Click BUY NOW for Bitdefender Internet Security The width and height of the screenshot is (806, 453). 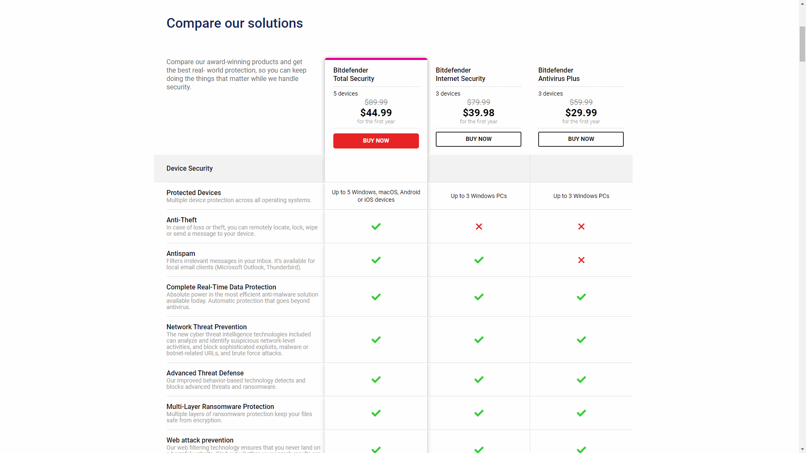[x=478, y=139]
